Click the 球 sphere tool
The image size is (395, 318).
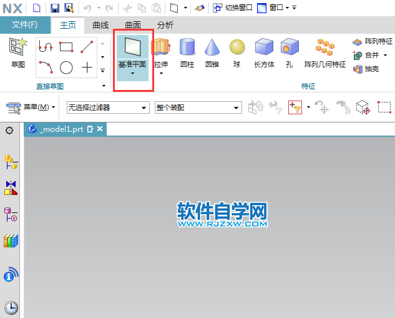coord(237,53)
